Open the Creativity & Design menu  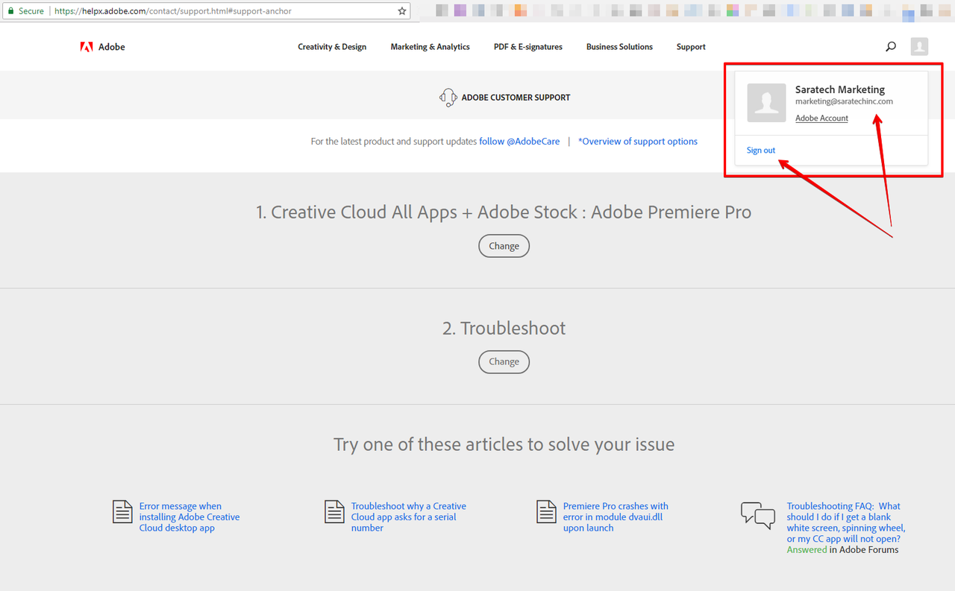click(332, 46)
